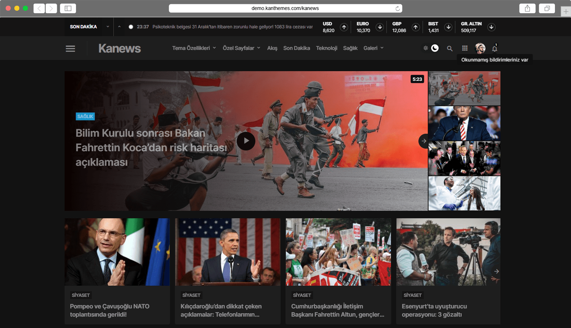Open the Akış menu item
Screen dimensions: 571x328
[x=272, y=48]
